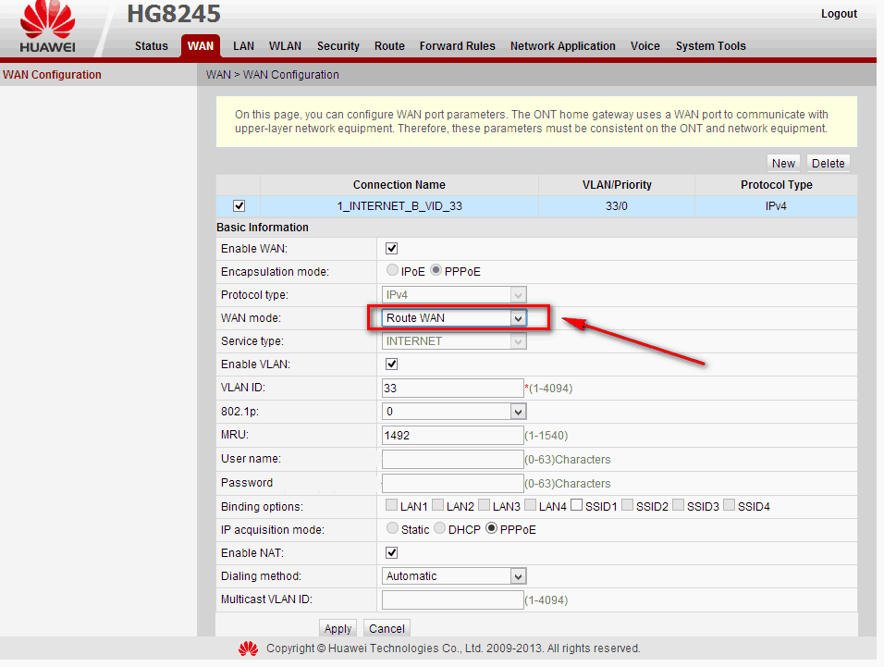Viewport: 884px width, 667px height.
Task: Switch to the WLAN tab
Action: coord(285,46)
